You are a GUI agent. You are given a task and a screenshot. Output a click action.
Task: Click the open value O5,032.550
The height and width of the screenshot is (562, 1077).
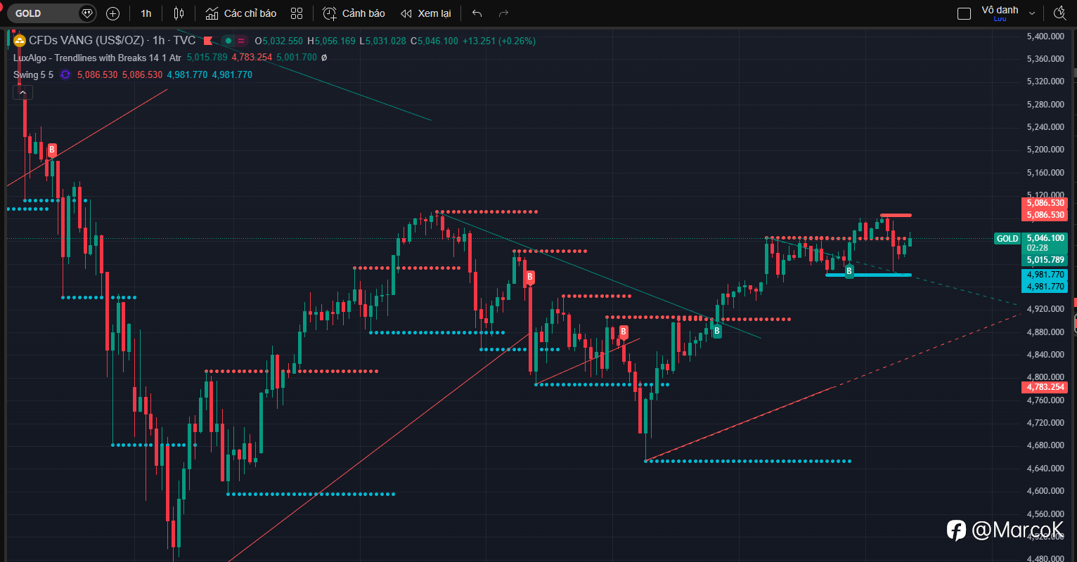(x=279, y=41)
